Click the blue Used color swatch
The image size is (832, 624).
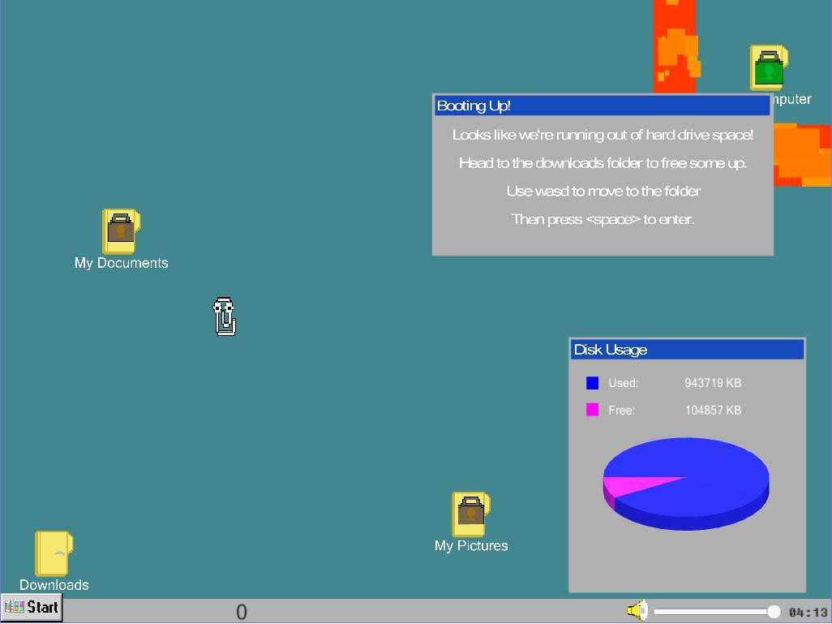tap(592, 383)
